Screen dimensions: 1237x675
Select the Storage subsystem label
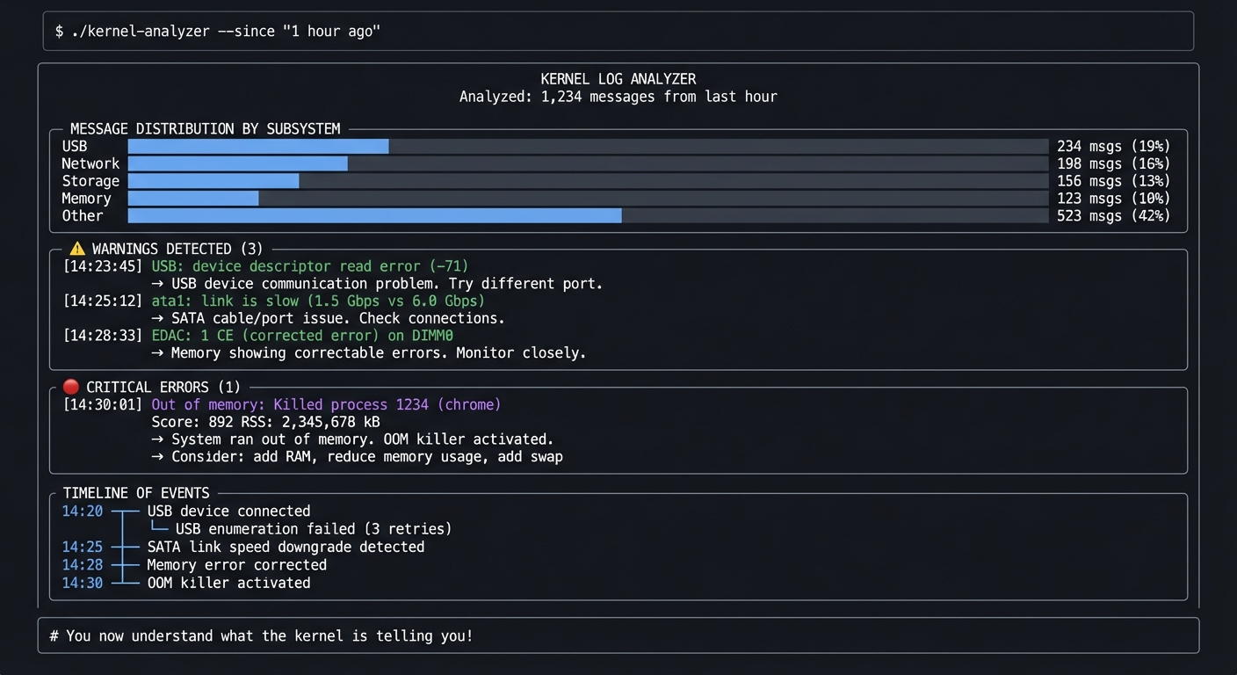click(90, 181)
